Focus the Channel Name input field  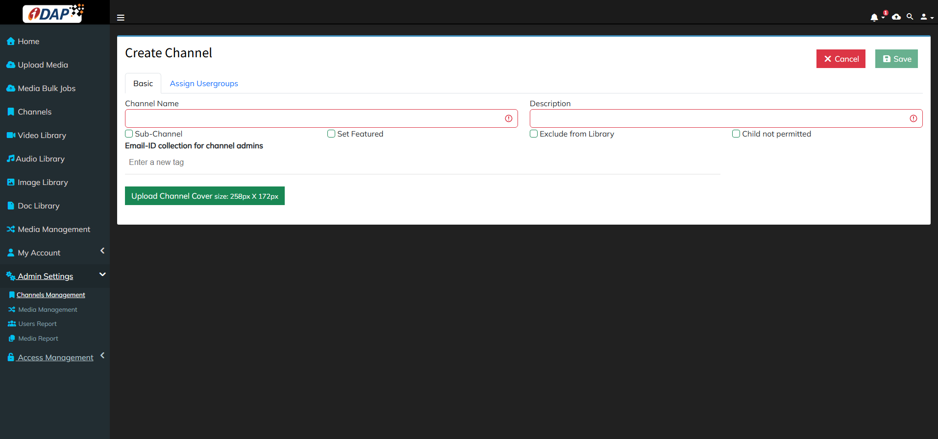tap(314, 118)
